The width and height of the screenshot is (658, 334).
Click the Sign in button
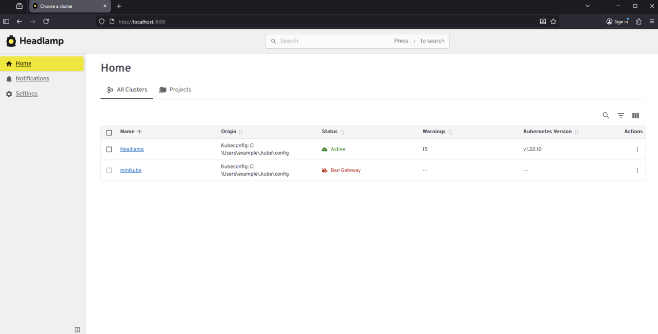[x=617, y=22]
